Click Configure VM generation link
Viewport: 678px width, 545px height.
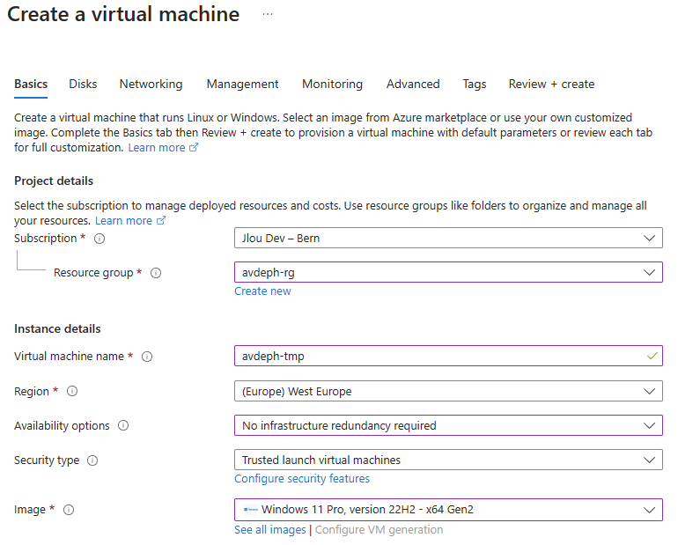click(379, 530)
